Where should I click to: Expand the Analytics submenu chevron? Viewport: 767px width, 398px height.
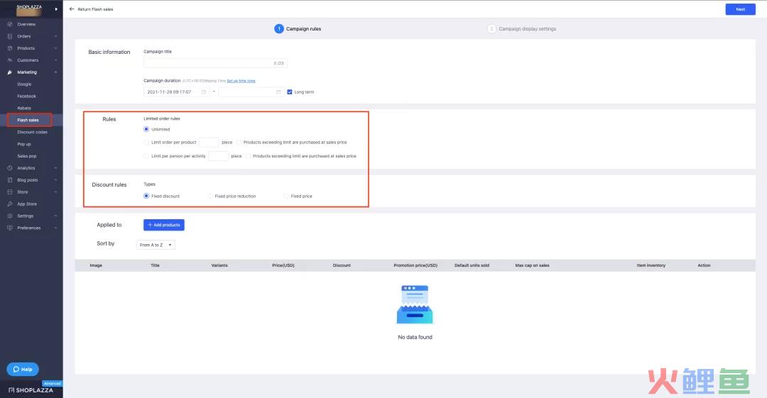56,167
